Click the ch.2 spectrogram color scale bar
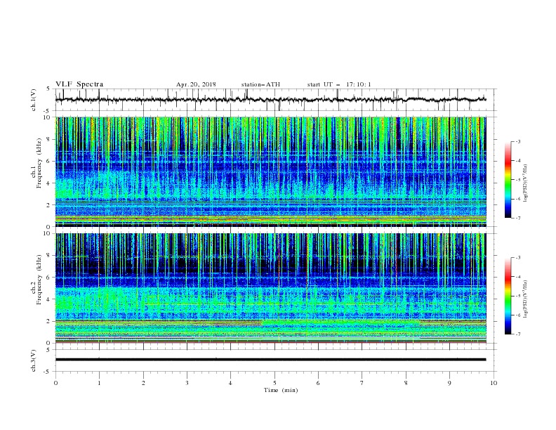This screenshot has height=430, width=556. click(x=508, y=296)
